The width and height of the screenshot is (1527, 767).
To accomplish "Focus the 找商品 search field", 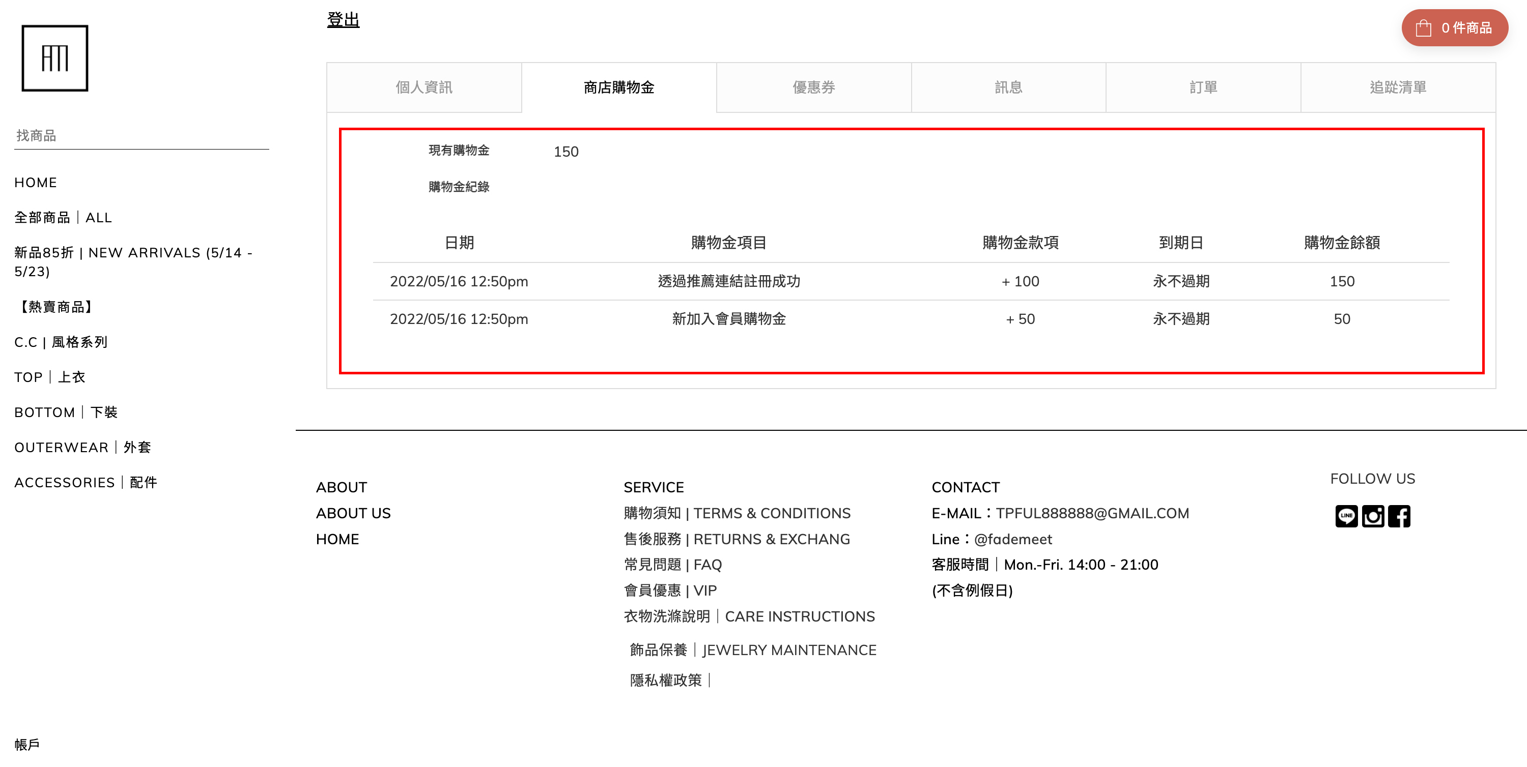I will [x=141, y=136].
